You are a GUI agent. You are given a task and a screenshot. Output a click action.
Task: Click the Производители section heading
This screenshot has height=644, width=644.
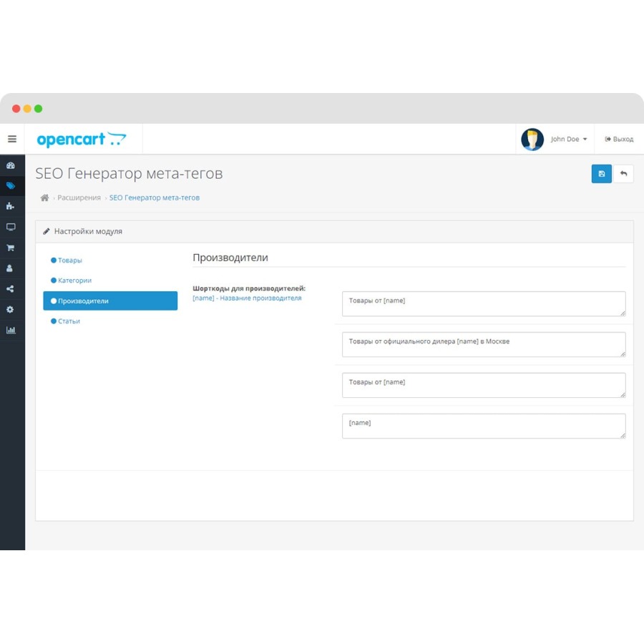tap(230, 258)
